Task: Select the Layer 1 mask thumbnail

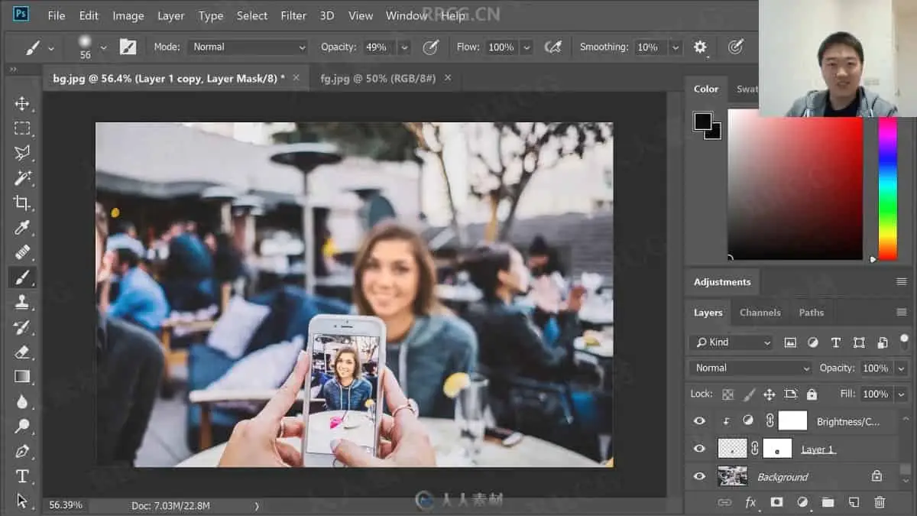Action: tap(777, 449)
